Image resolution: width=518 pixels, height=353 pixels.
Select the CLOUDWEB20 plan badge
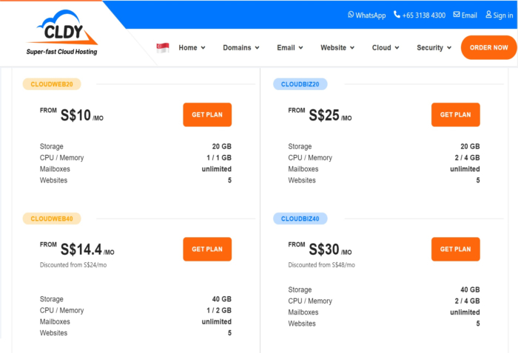click(x=52, y=84)
